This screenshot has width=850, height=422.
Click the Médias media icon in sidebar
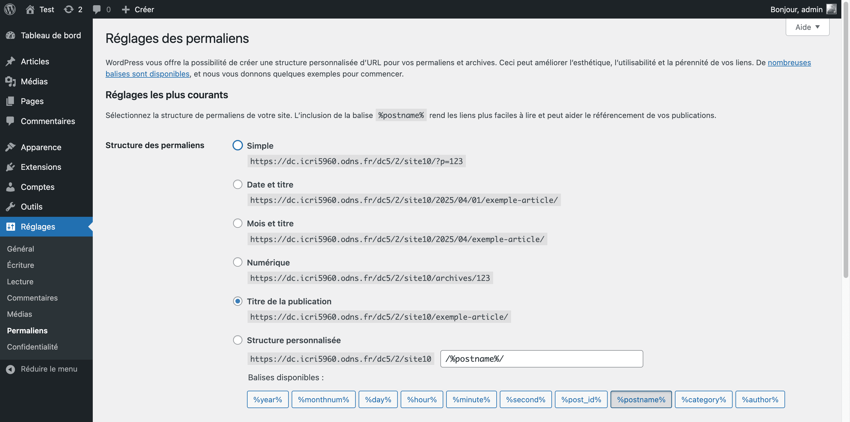tap(10, 81)
